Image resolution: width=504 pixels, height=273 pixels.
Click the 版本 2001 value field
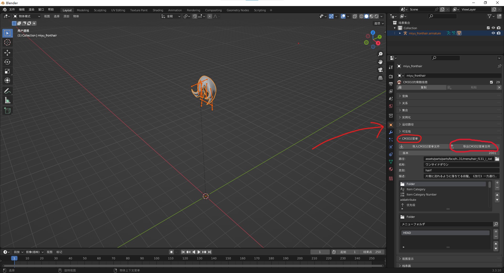[x=449, y=153]
